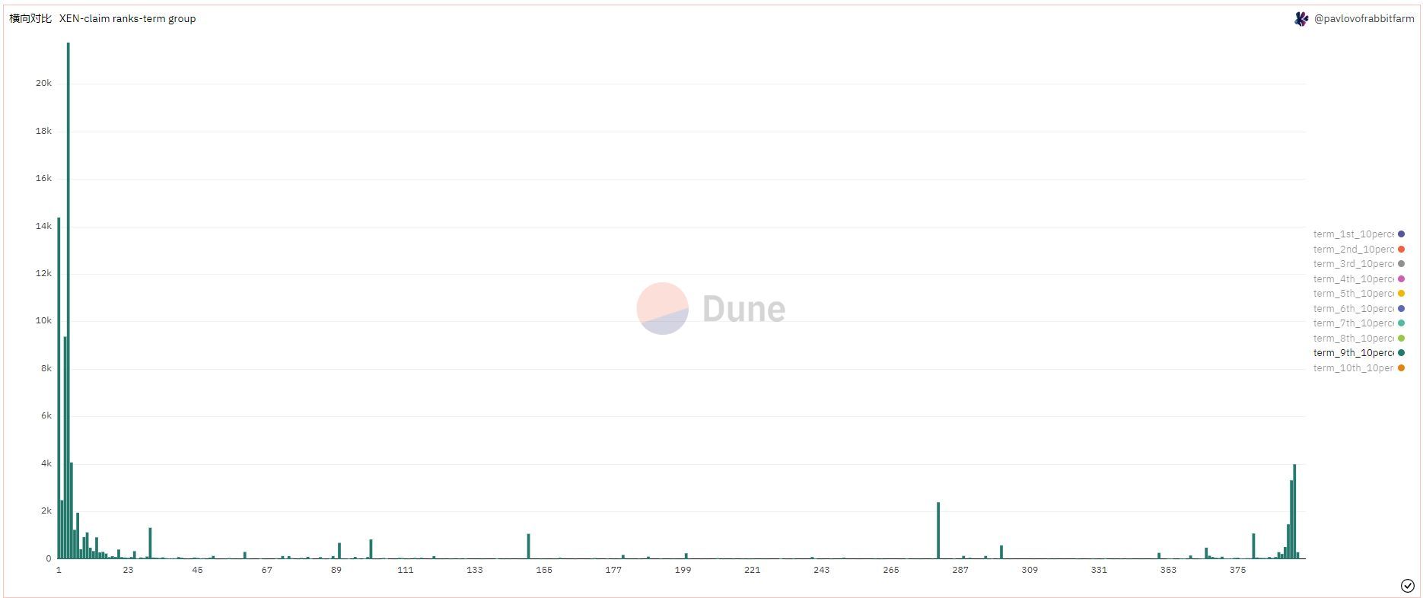Click x-axis label 45
This screenshot has width=1423, height=598.
point(197,570)
